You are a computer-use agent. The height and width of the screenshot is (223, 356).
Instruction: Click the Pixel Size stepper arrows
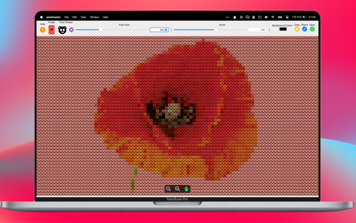(171, 30)
